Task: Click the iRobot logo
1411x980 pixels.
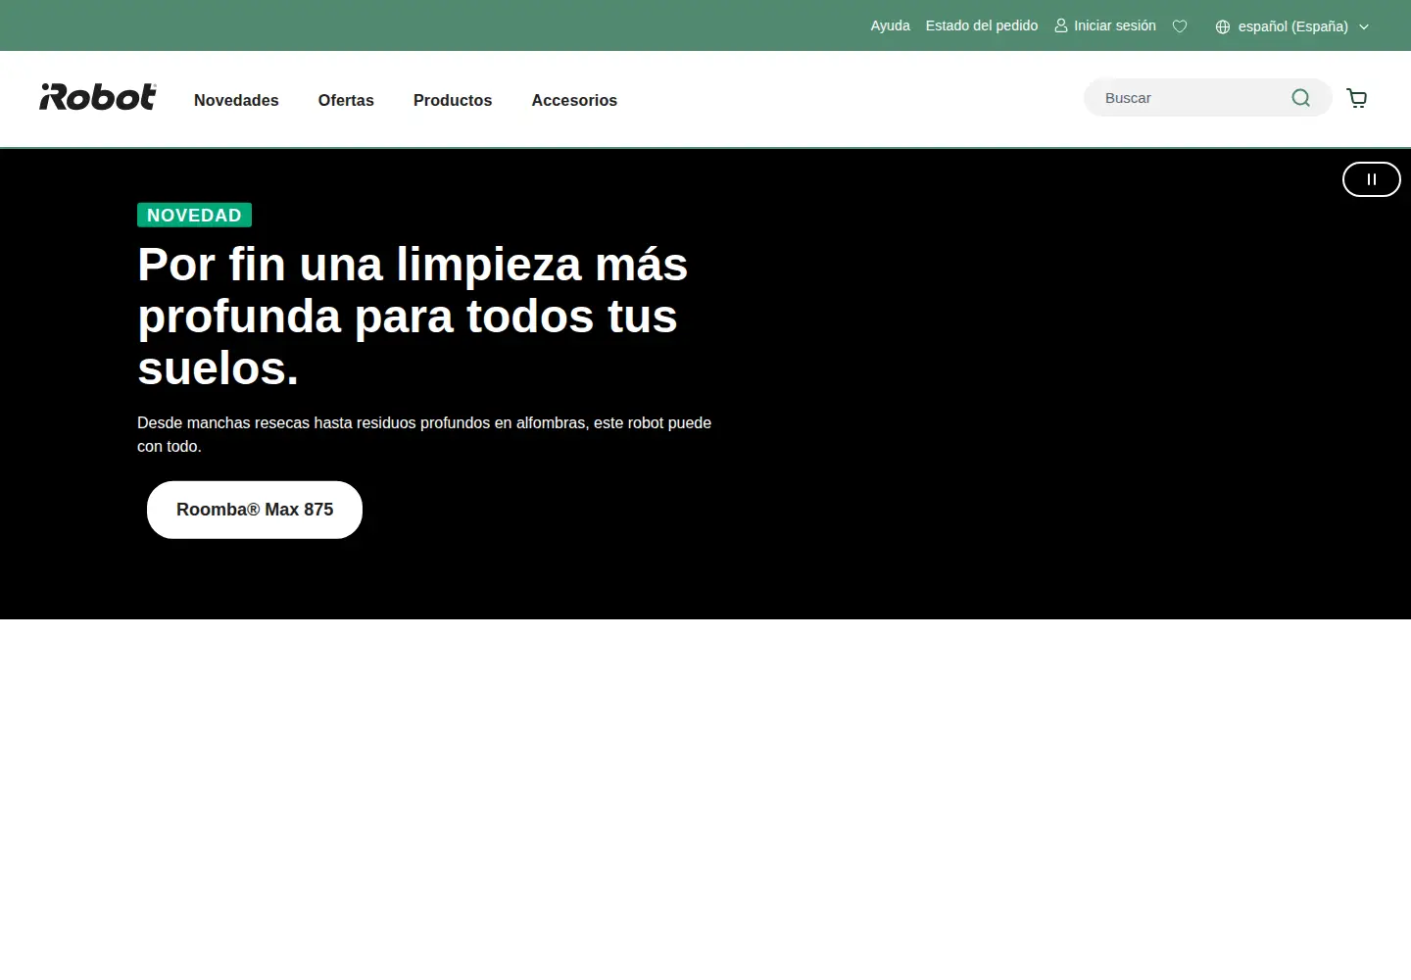Action: [x=98, y=97]
